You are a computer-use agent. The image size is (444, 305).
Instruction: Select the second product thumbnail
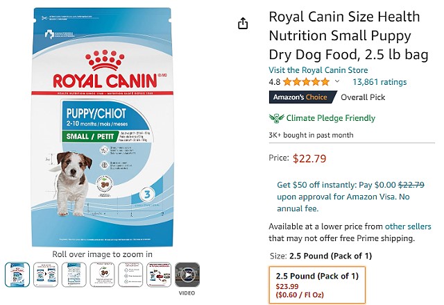pyautogui.click(x=46, y=274)
